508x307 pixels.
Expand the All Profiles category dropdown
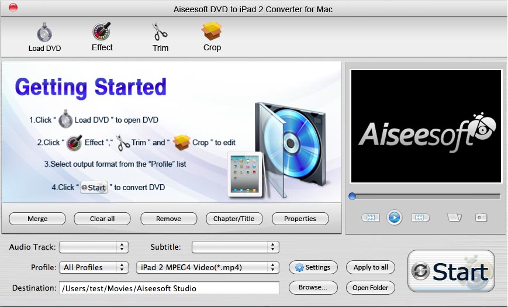tap(94, 267)
